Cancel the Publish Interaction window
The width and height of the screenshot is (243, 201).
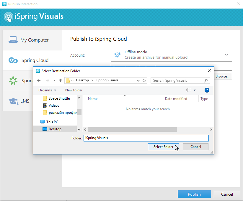click(x=227, y=194)
